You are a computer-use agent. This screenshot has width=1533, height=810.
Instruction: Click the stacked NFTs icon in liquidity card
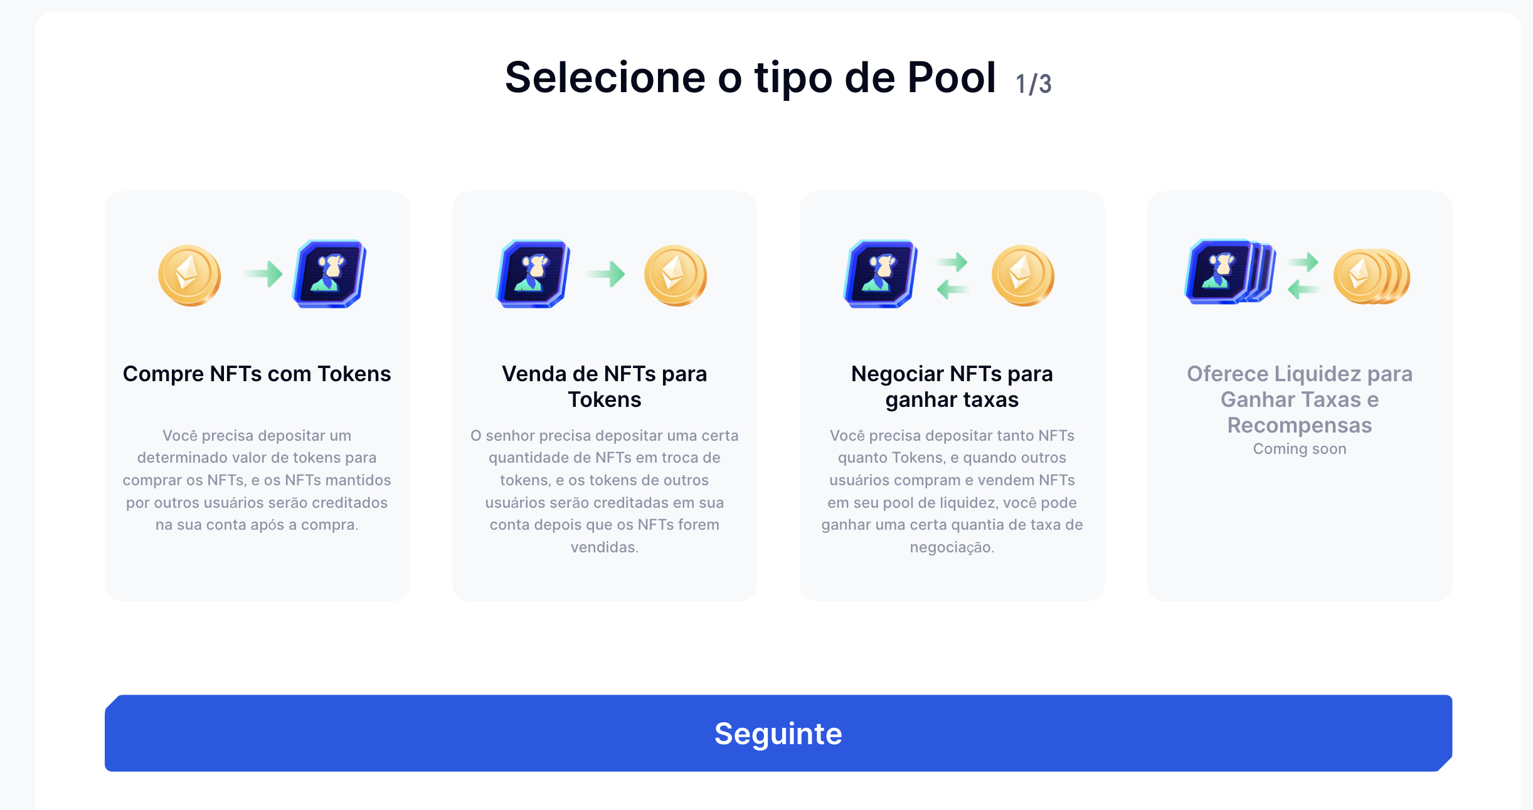click(1229, 273)
